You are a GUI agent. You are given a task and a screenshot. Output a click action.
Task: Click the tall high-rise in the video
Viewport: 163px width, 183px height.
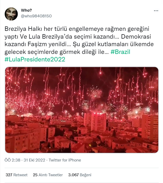pyautogui.click(x=95, y=122)
